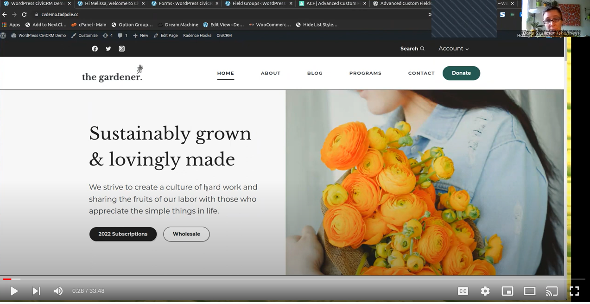Cast the video to a device
The image size is (590, 304).
[552, 291]
